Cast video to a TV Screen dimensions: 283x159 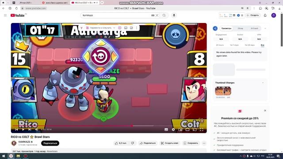(195, 129)
